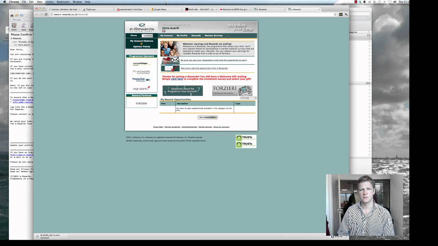Image resolution: width=438 pixels, height=246 pixels.
Task: Click the 'click here' enrolment survey link
Action: coord(177,79)
